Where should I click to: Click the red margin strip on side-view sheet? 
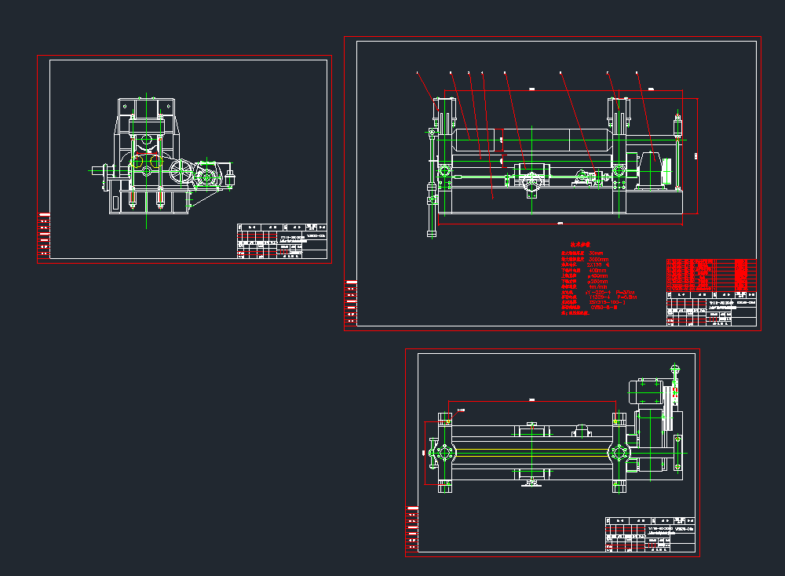pos(44,235)
